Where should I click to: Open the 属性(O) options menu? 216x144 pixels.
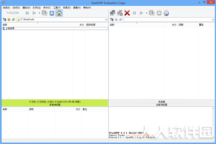pyautogui.click(x=26, y=8)
